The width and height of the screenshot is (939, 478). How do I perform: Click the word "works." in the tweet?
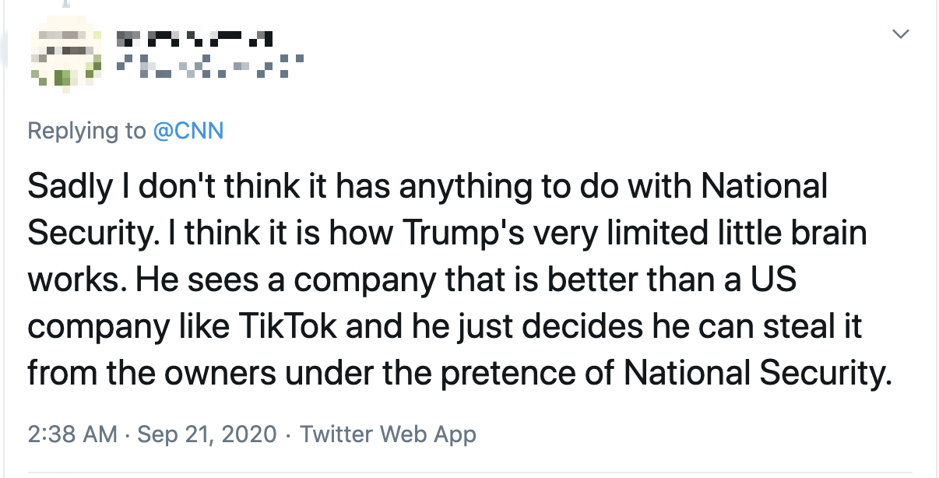77,280
